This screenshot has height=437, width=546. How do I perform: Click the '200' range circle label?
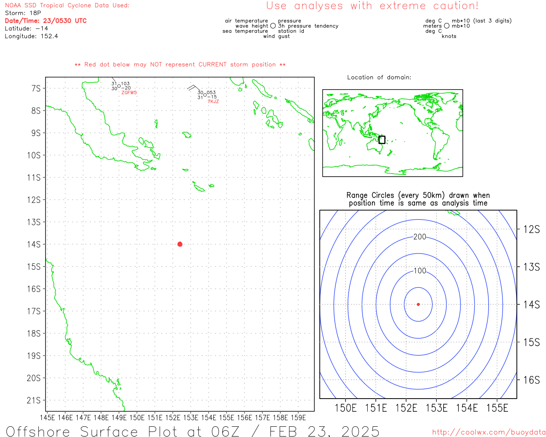420,236
